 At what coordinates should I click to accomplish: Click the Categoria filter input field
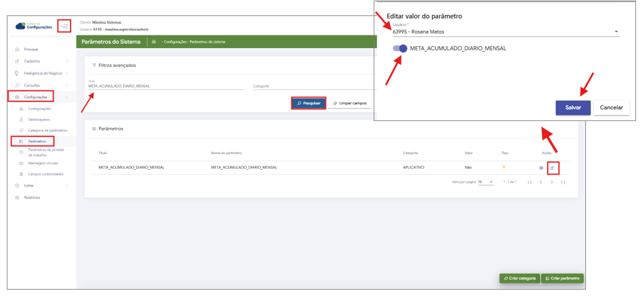point(314,86)
